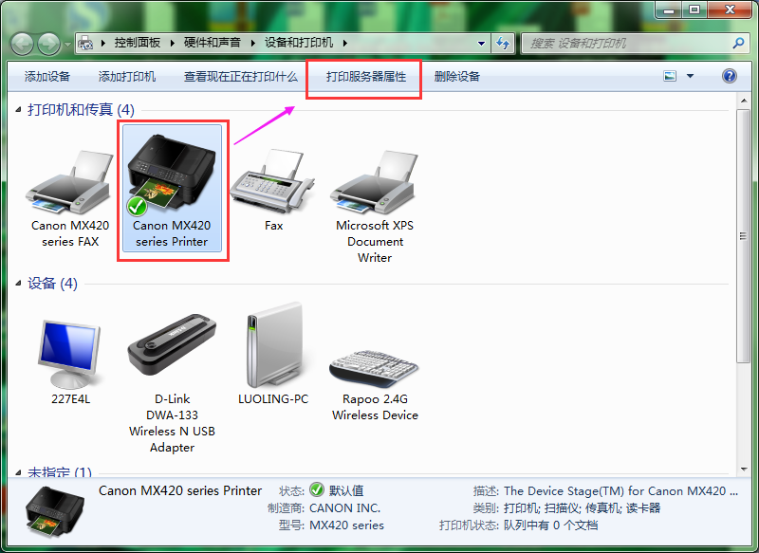
Task: Click 添加设备 in the toolbar
Action: (x=47, y=77)
